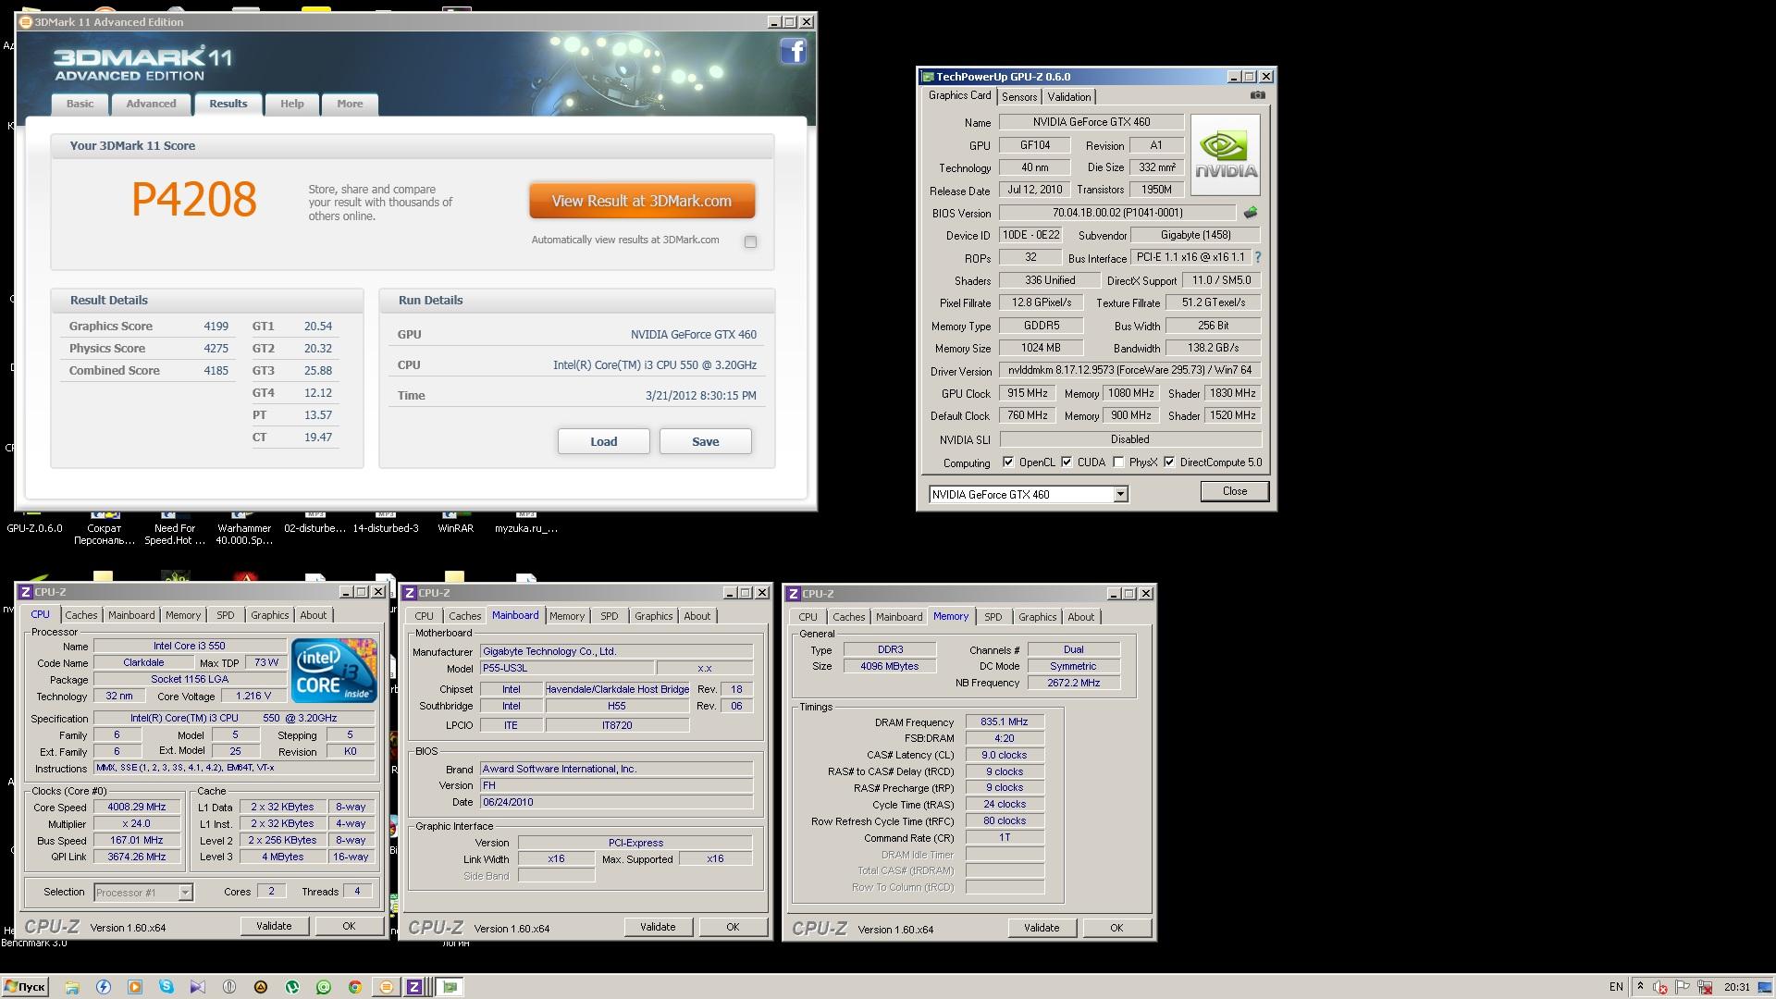Open the Advanced tab in 3DMark 11

(151, 104)
